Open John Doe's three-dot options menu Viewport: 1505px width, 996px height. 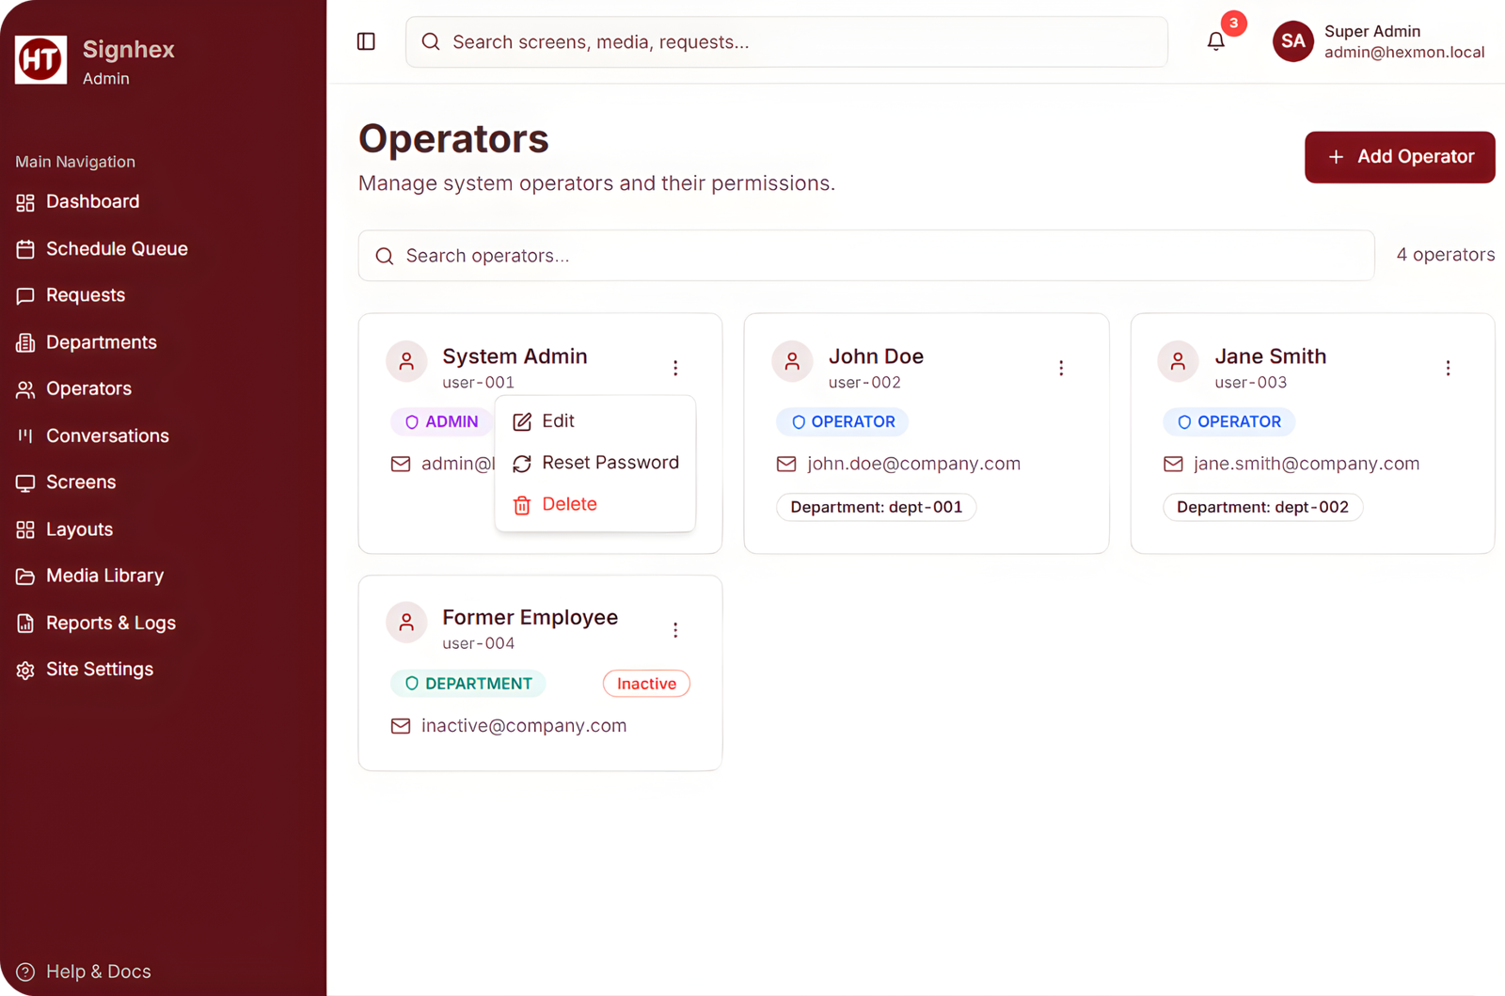[x=1061, y=368]
